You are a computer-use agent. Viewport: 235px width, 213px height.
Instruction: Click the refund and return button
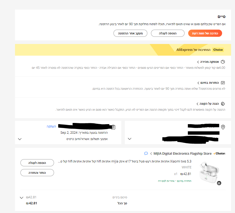(x=37, y=173)
